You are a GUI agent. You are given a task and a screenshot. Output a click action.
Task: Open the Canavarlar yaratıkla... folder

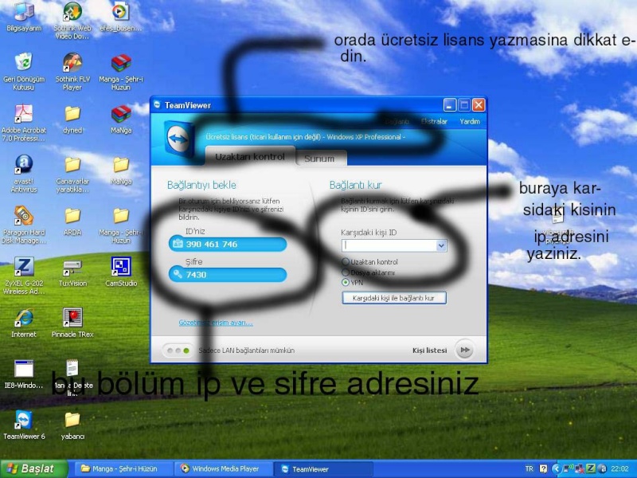(72, 174)
